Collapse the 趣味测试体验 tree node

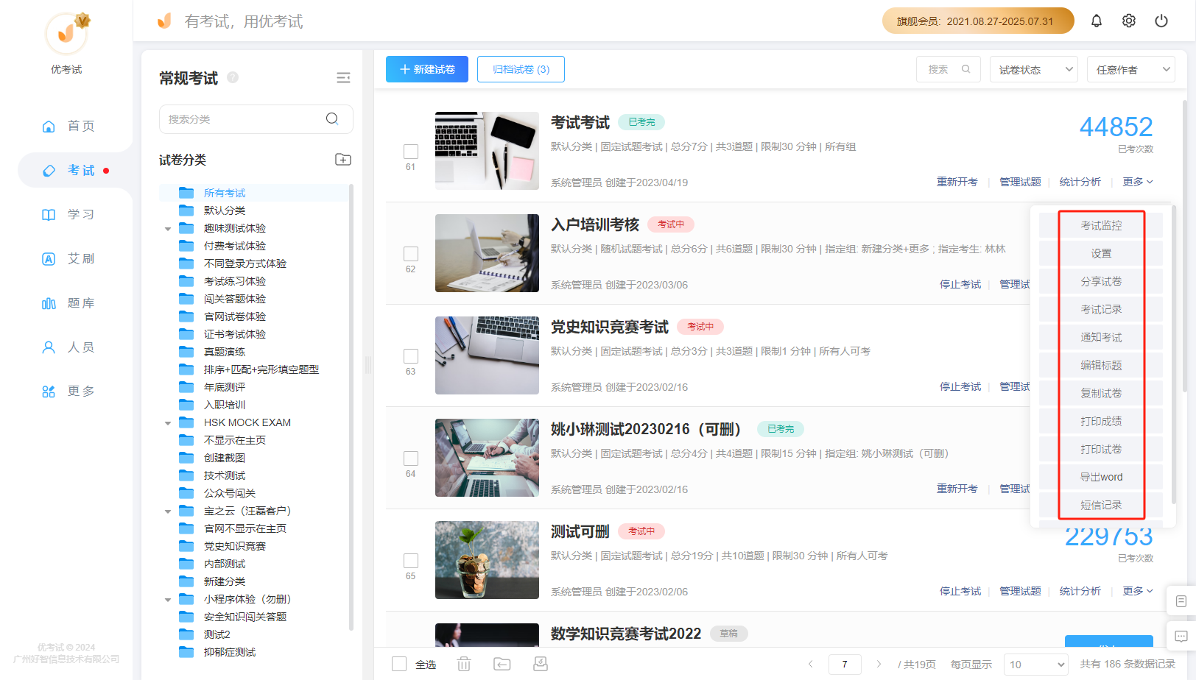[168, 229]
